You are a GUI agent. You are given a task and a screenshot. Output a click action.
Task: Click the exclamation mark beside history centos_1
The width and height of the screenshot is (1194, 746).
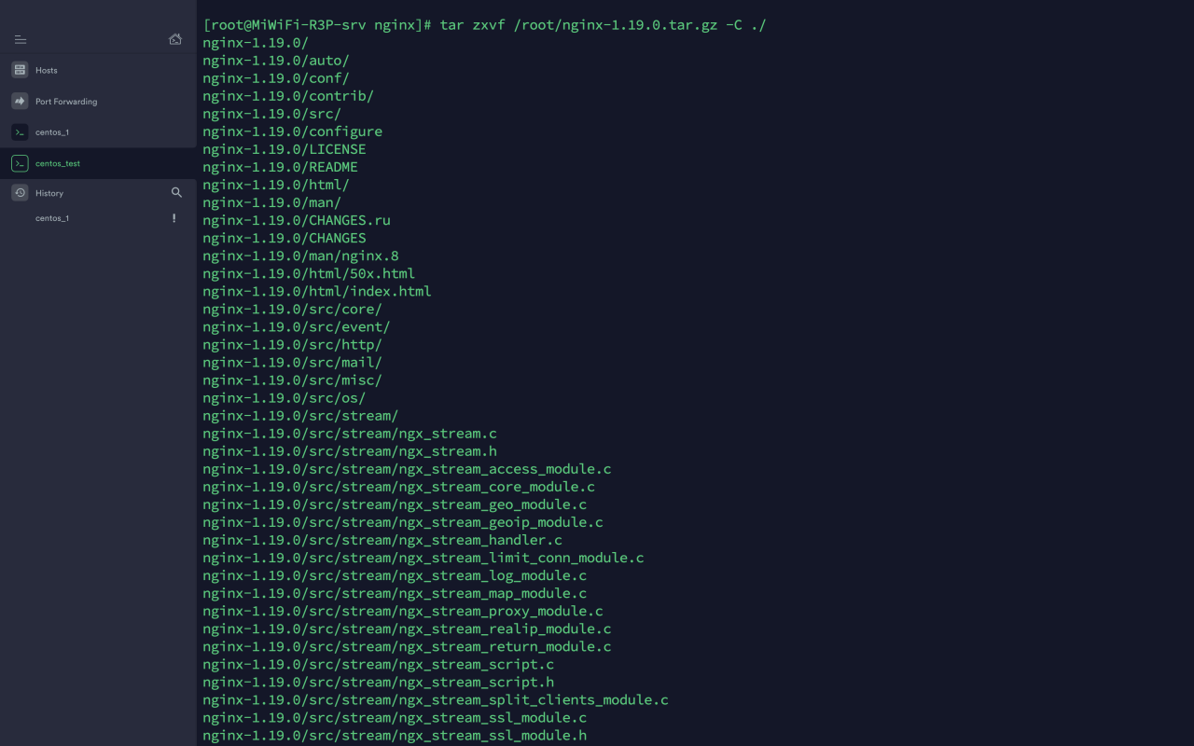174,218
